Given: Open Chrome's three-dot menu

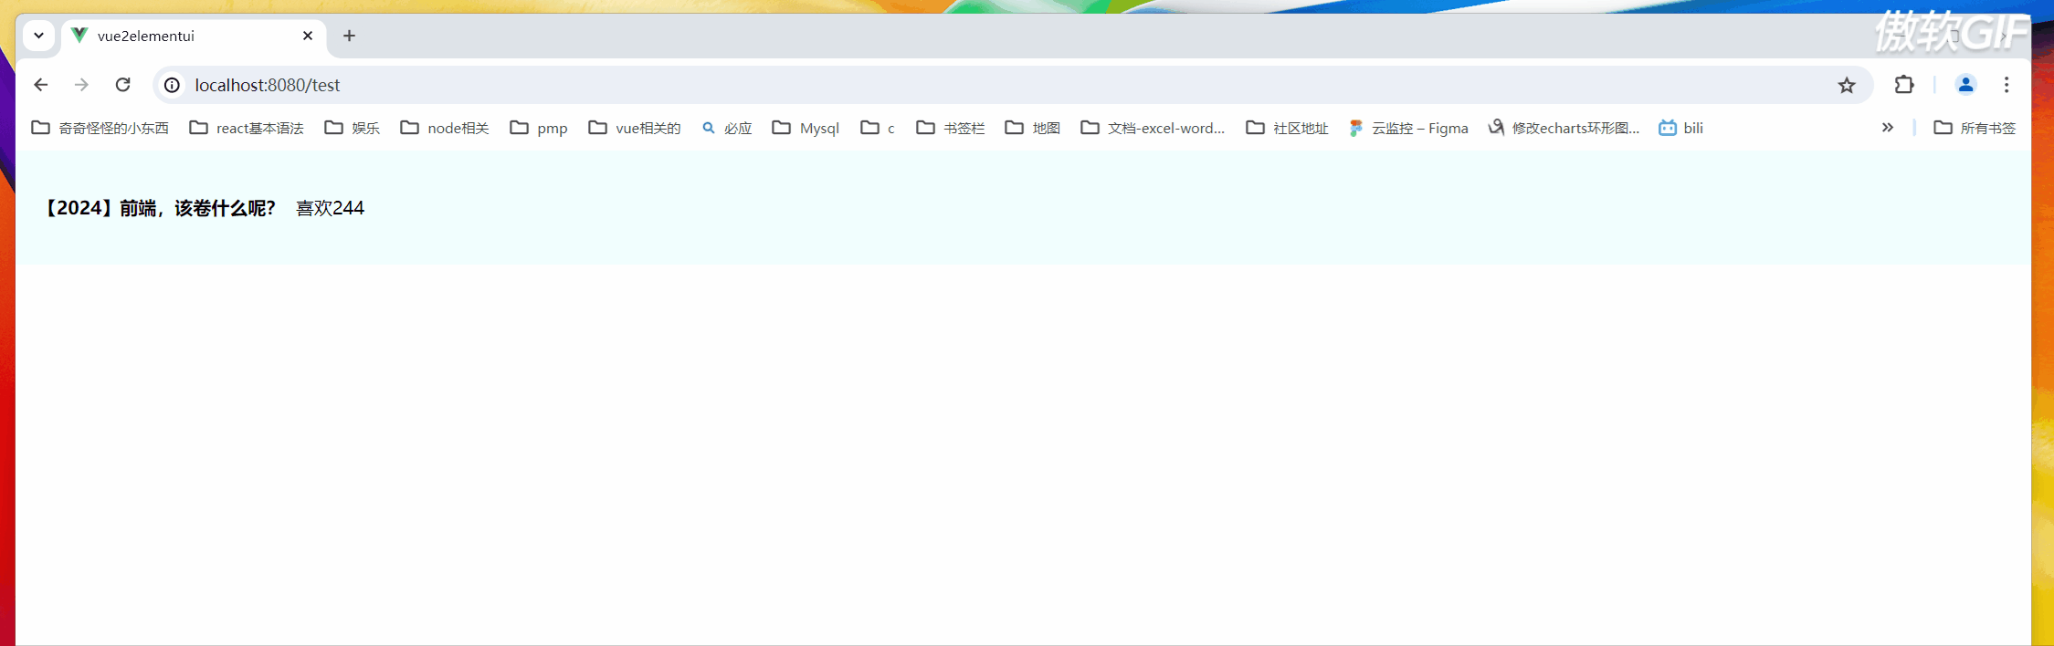Looking at the screenshot, I should click(x=2007, y=85).
